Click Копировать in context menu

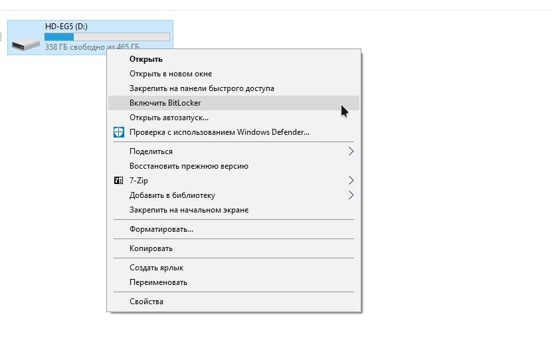pyautogui.click(x=234, y=248)
